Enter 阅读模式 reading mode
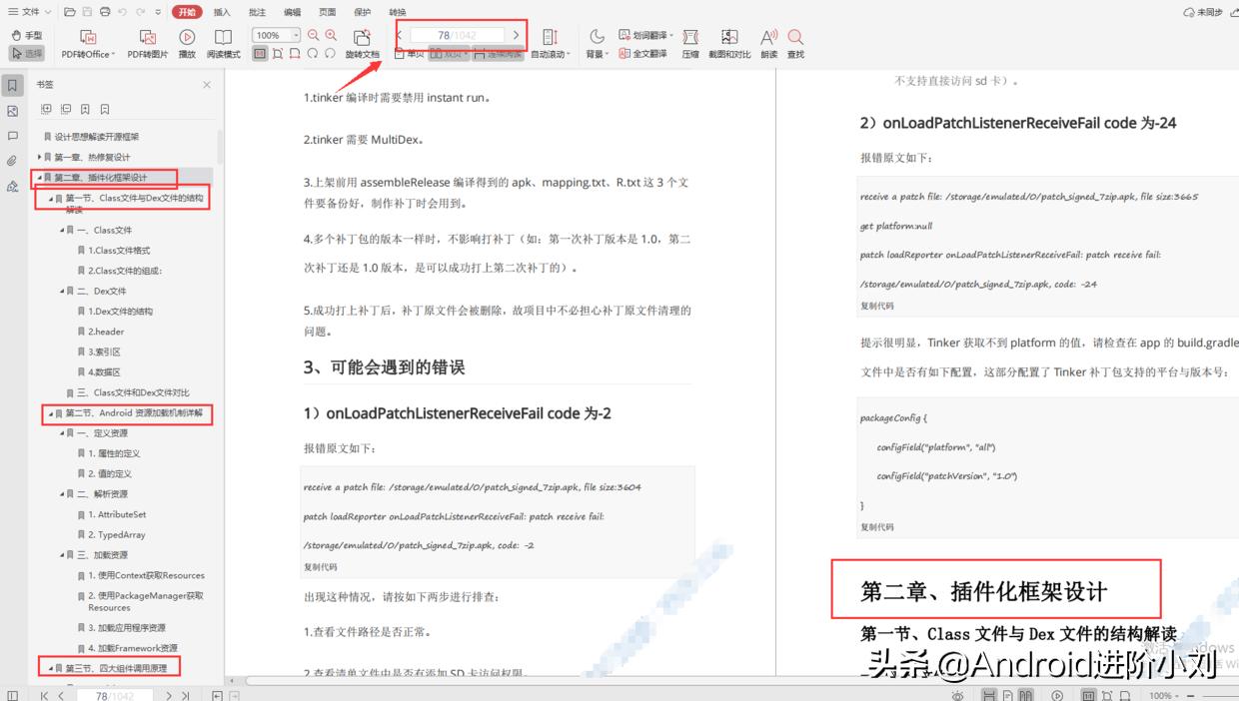1239x701 pixels. (x=223, y=46)
